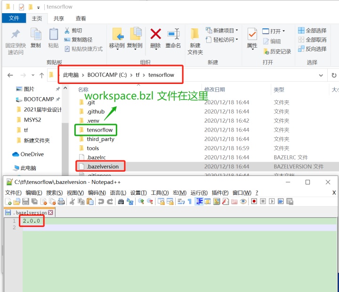Click the Stop recording macro icon
This screenshot has width=339, height=292.
pos(263,202)
